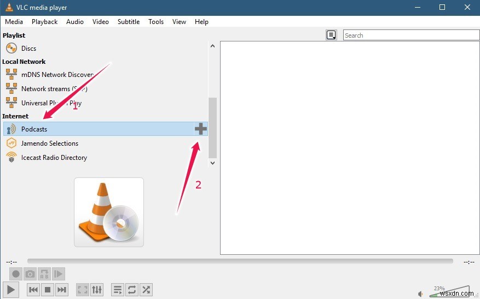Click the Network streams network icon
This screenshot has height=299, width=480.
(x=11, y=88)
